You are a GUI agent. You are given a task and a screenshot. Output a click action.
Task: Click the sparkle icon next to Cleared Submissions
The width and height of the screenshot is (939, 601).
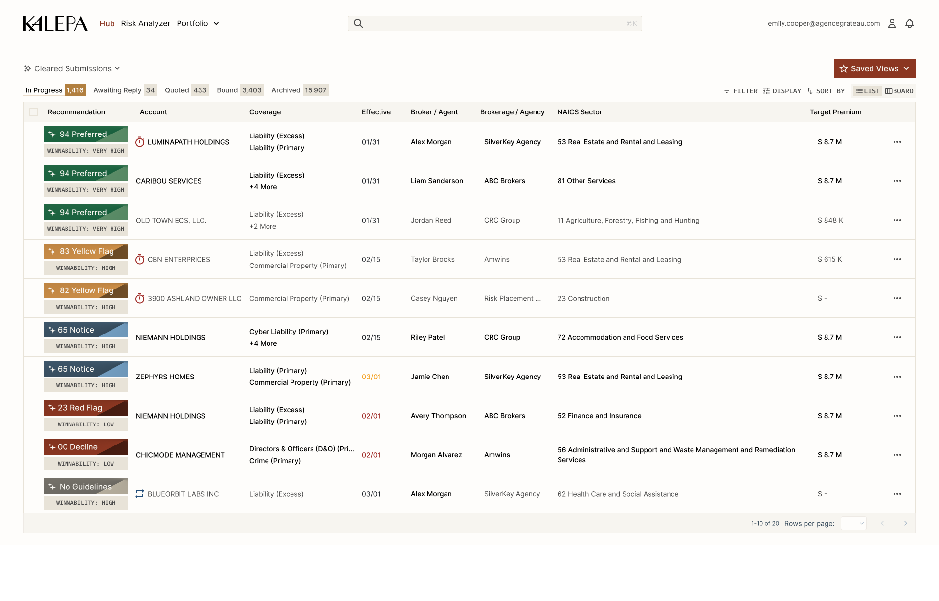coord(28,68)
